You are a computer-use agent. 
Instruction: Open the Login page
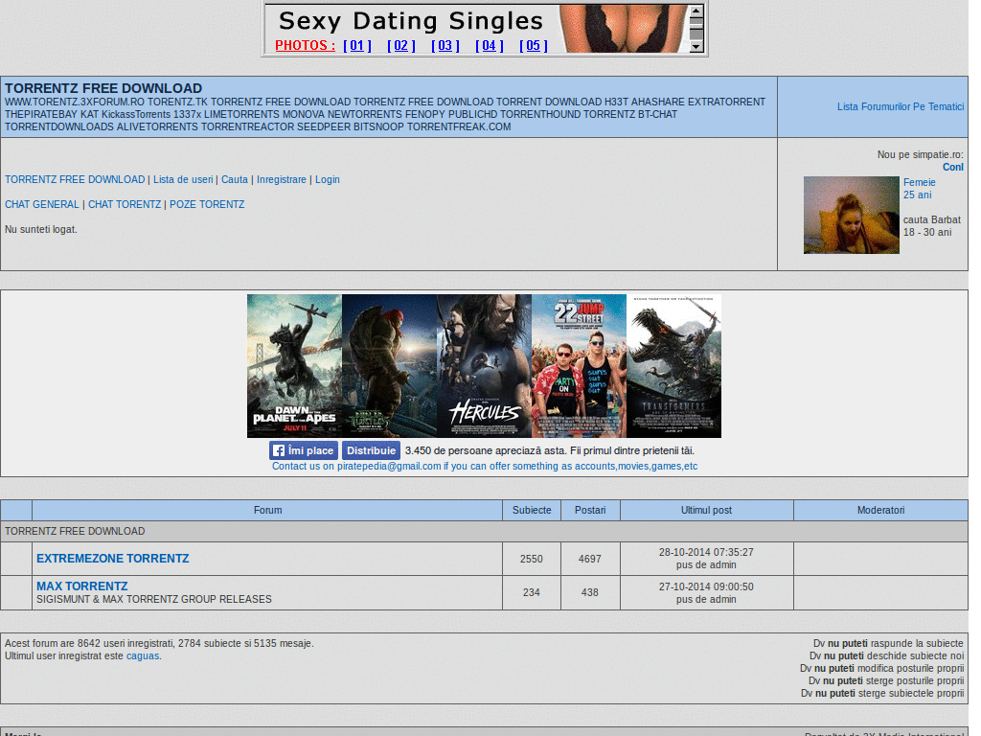(x=328, y=179)
